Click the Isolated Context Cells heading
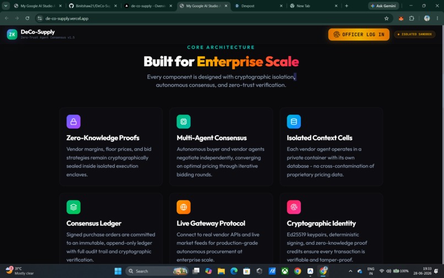Viewport: 444px width, 278px height. click(x=320, y=138)
